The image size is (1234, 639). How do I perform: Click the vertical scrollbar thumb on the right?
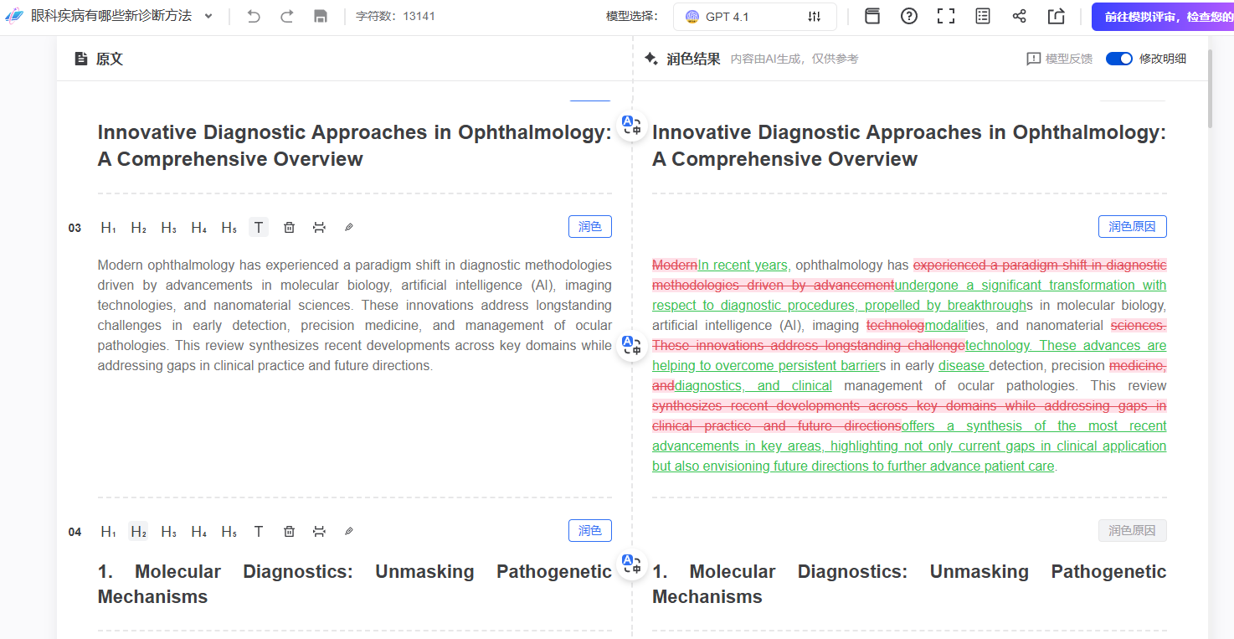(1210, 88)
